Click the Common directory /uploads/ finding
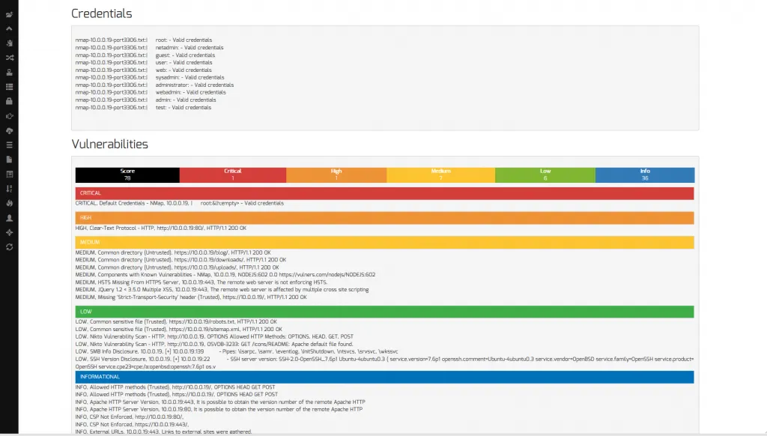 pyautogui.click(x=177, y=267)
